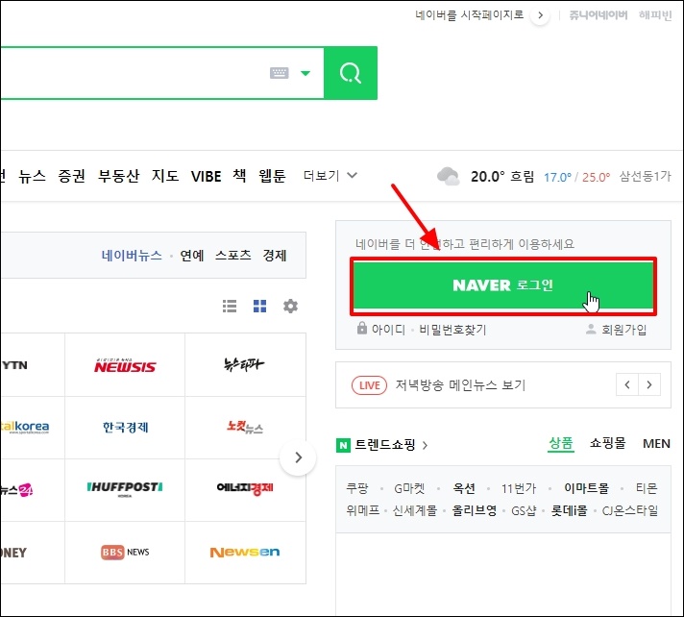Image resolution: width=684 pixels, height=617 pixels.
Task: Open 11번가 shopping link
Action: pyautogui.click(x=519, y=488)
